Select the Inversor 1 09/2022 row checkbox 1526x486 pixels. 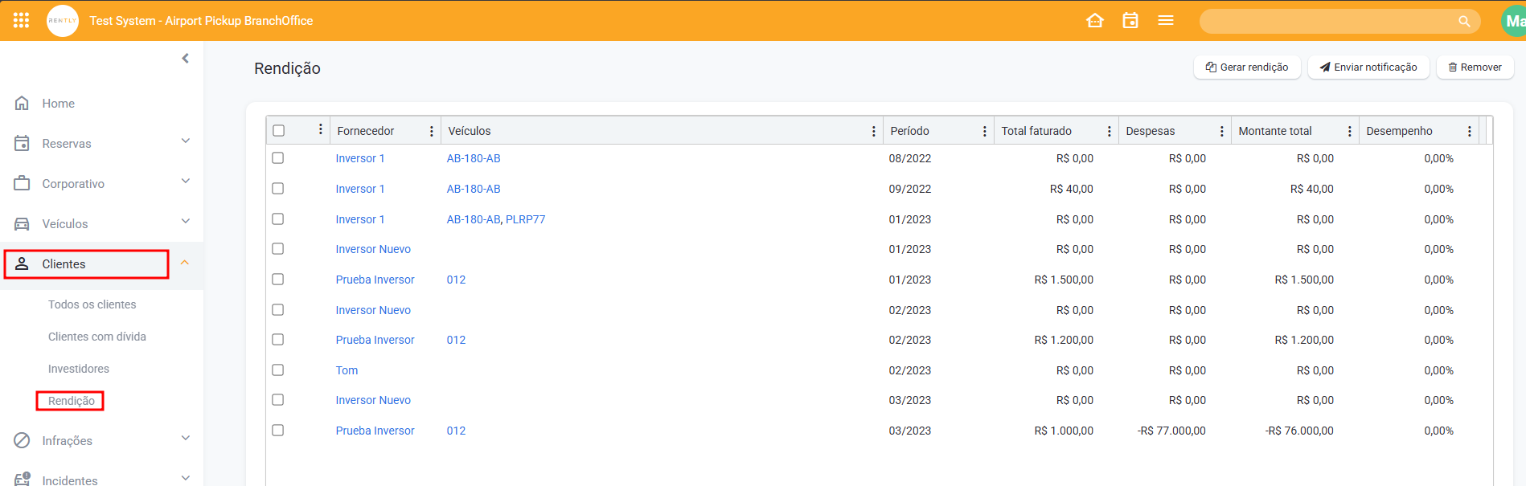[x=278, y=189]
